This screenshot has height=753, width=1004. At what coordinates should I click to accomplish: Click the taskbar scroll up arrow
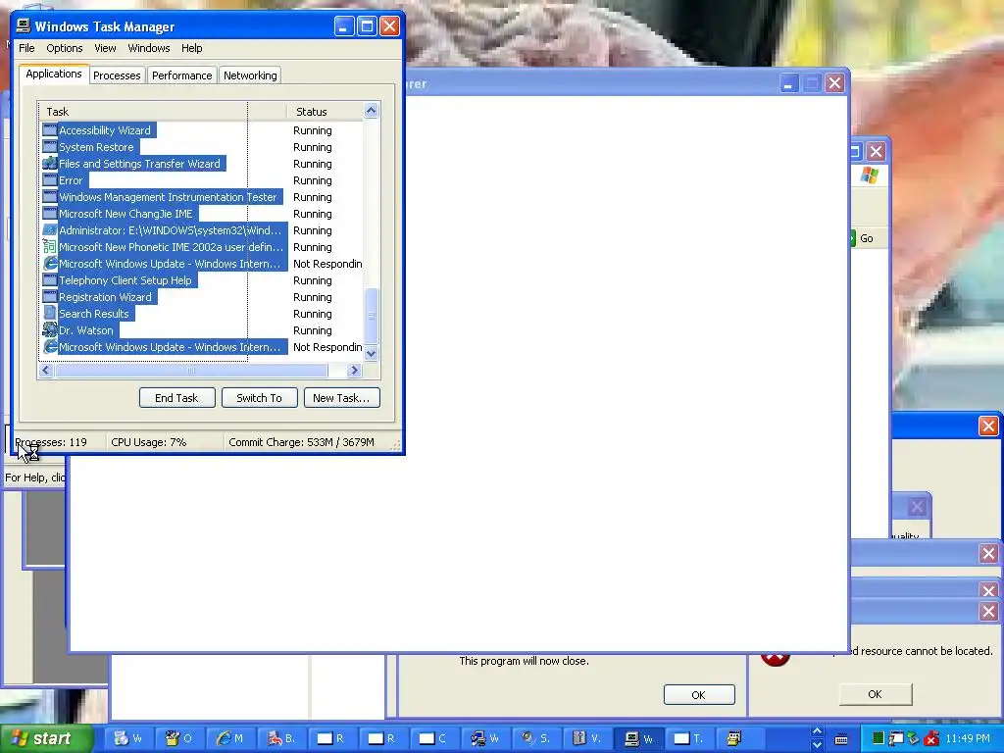pos(817,731)
